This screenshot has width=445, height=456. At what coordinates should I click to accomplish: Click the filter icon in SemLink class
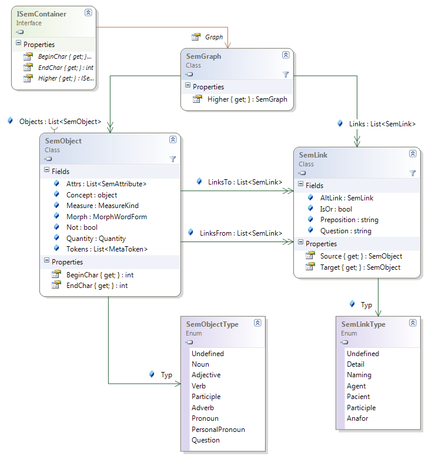click(x=413, y=173)
